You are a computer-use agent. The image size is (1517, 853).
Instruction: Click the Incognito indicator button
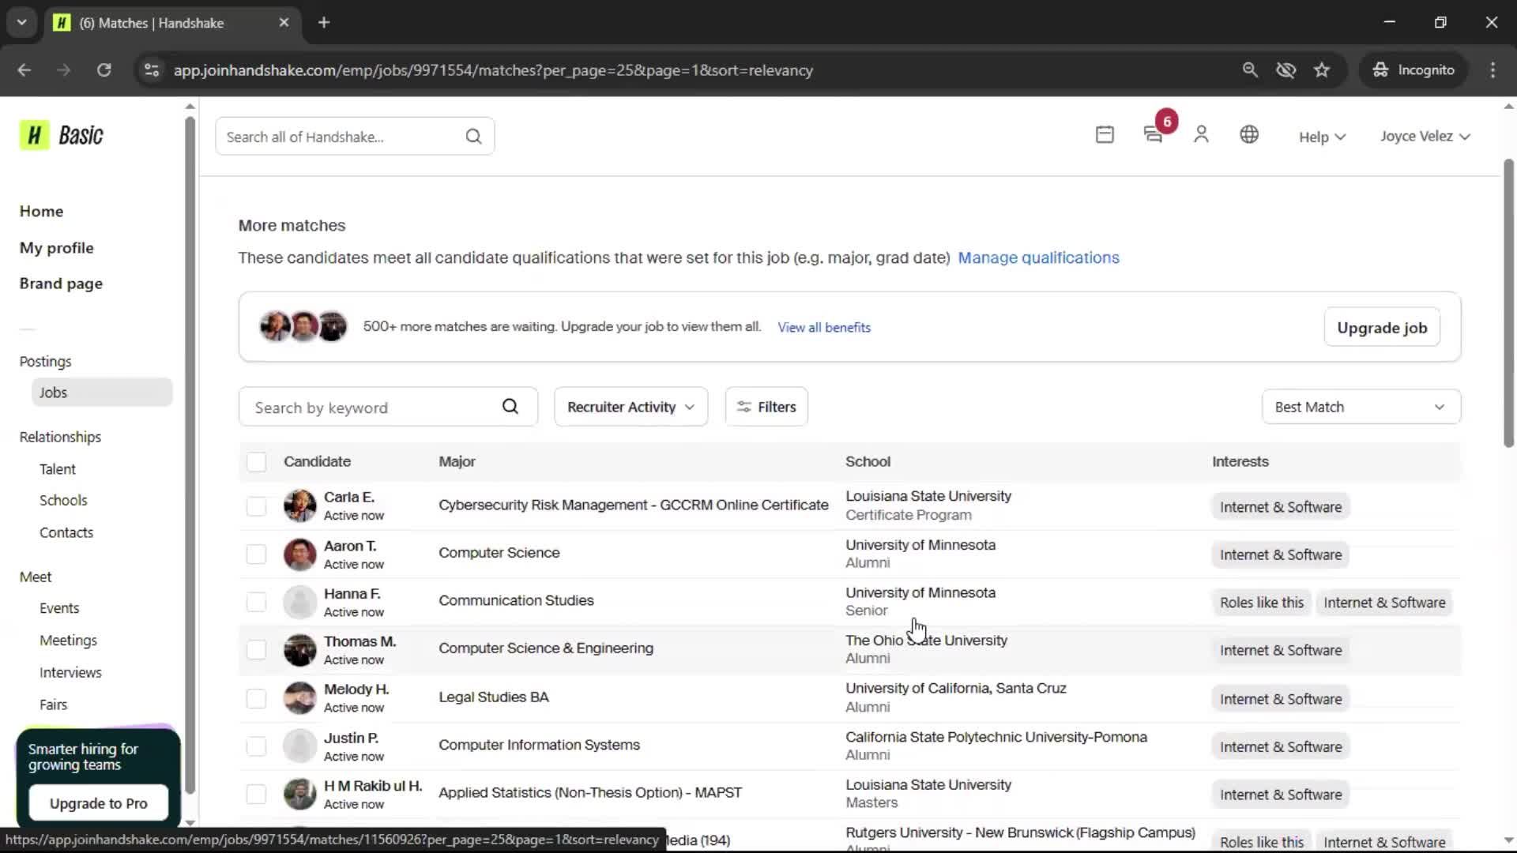(1413, 70)
